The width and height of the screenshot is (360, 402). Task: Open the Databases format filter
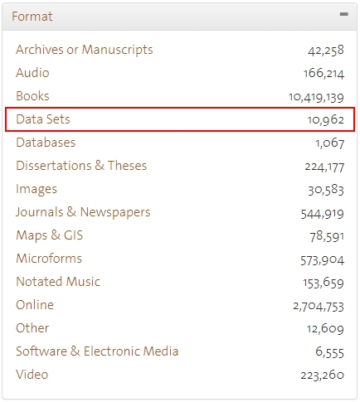click(46, 143)
